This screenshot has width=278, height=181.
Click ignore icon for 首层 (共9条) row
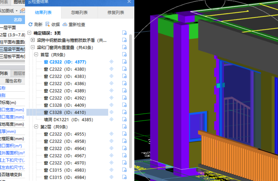(124, 54)
